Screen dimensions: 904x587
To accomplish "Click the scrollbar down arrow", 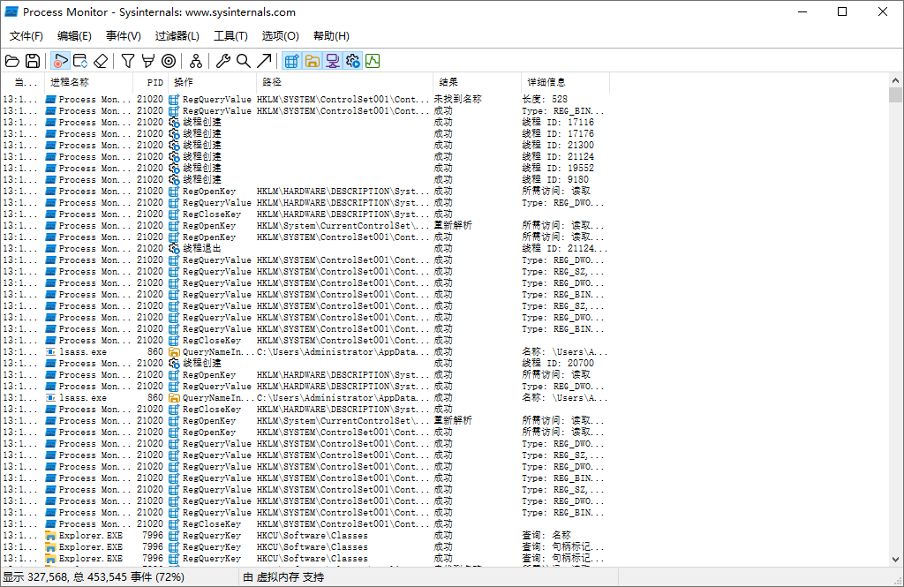I will [895, 559].
